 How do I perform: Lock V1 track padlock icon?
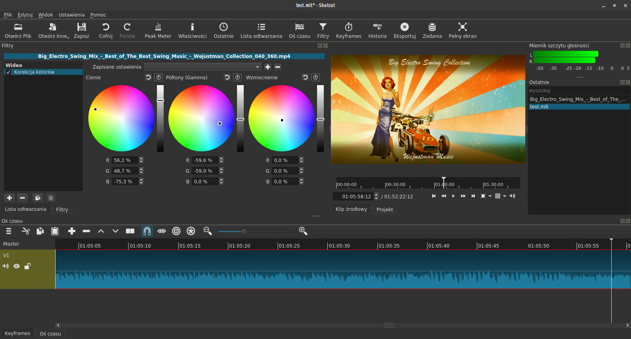coord(27,266)
